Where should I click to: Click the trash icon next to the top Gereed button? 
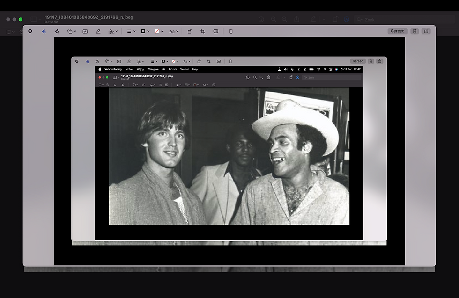tap(415, 31)
